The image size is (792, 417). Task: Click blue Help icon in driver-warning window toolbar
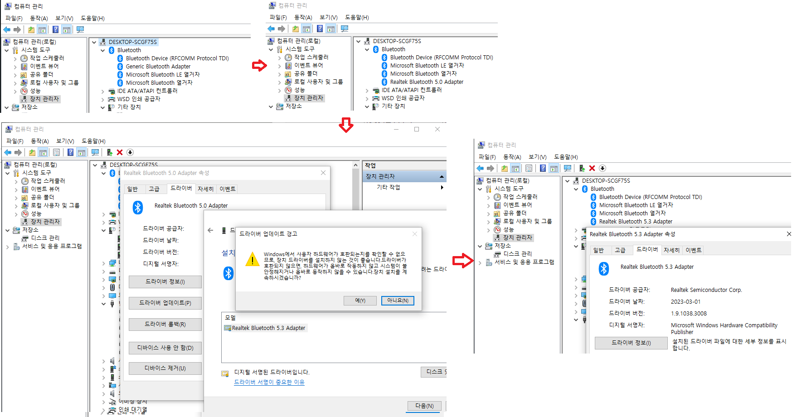tap(71, 152)
